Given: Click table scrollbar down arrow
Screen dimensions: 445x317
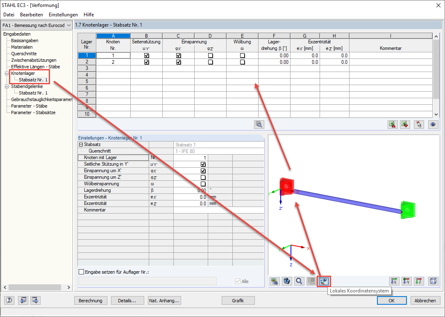Looking at the screenshot, I should 436,115.
